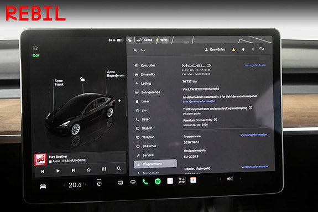Mute audio via speaker icon

coord(230,179)
